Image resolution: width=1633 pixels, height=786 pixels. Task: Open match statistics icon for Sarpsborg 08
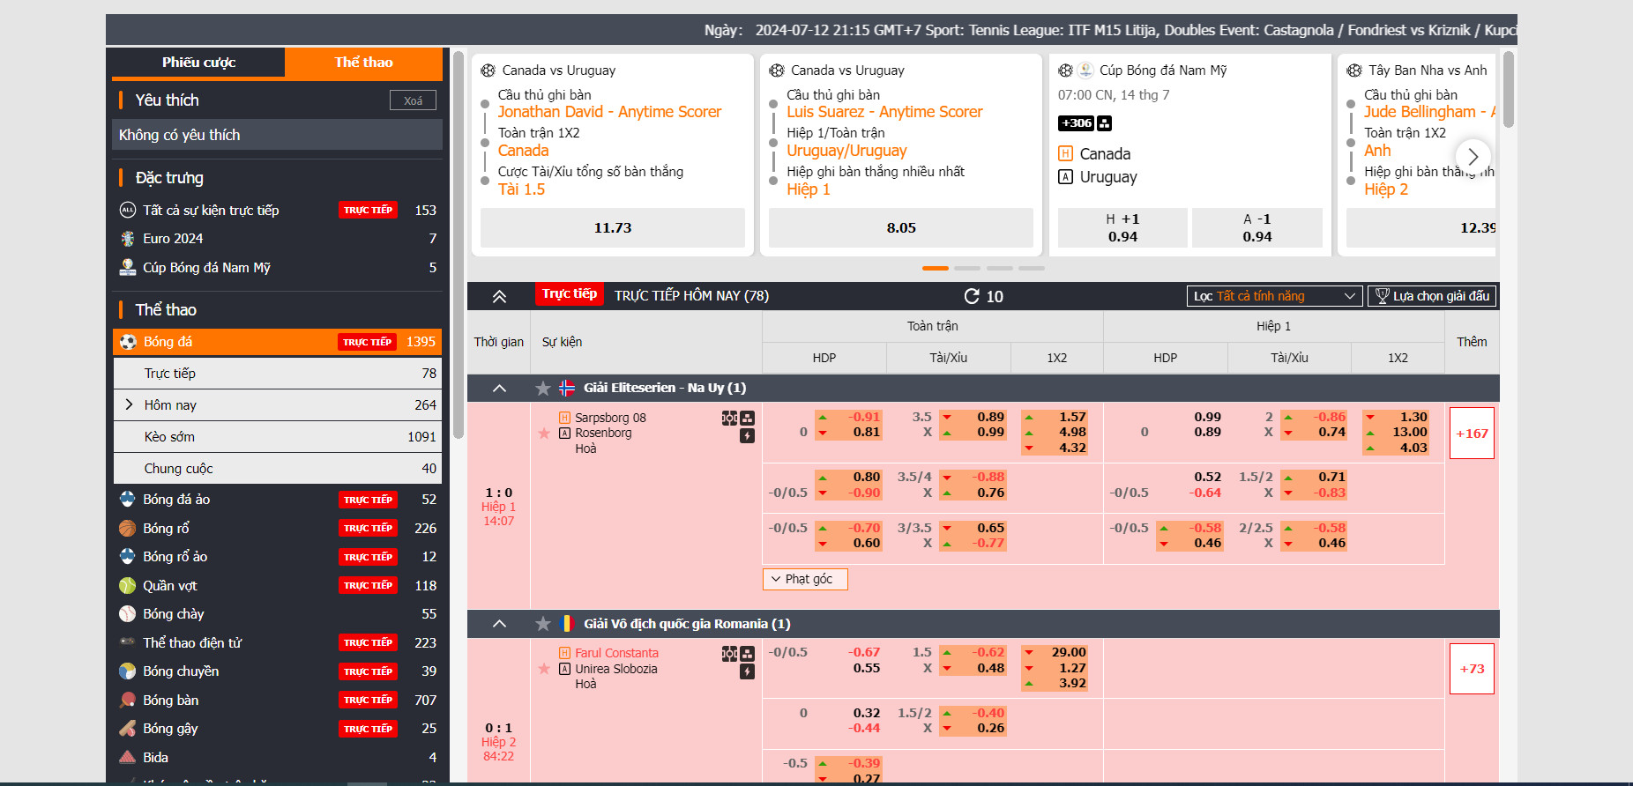(748, 418)
